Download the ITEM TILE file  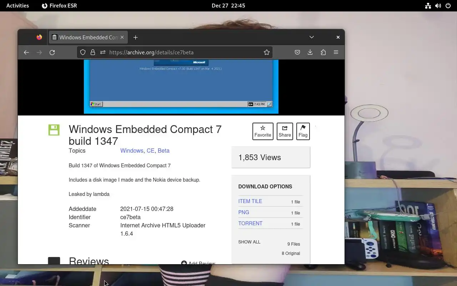250,201
